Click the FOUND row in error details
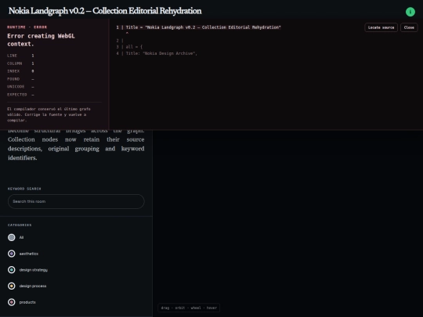This screenshot has width=423, height=317. tap(20, 79)
